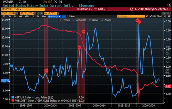This screenshot has width=172, height=109.
Task: Click the REC marker near 2001 recession
Action: pyautogui.click(x=46, y=71)
